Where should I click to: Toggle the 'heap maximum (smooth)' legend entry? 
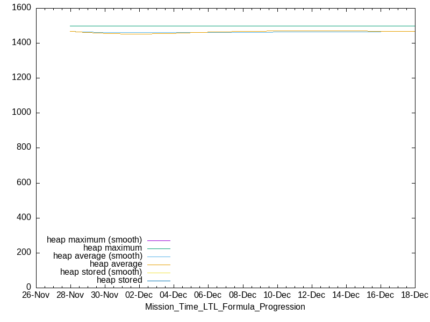click(94, 240)
